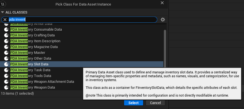244x109 pixels.
Task: Collapse the ALL CLASSES section
Action: coord(2,12)
